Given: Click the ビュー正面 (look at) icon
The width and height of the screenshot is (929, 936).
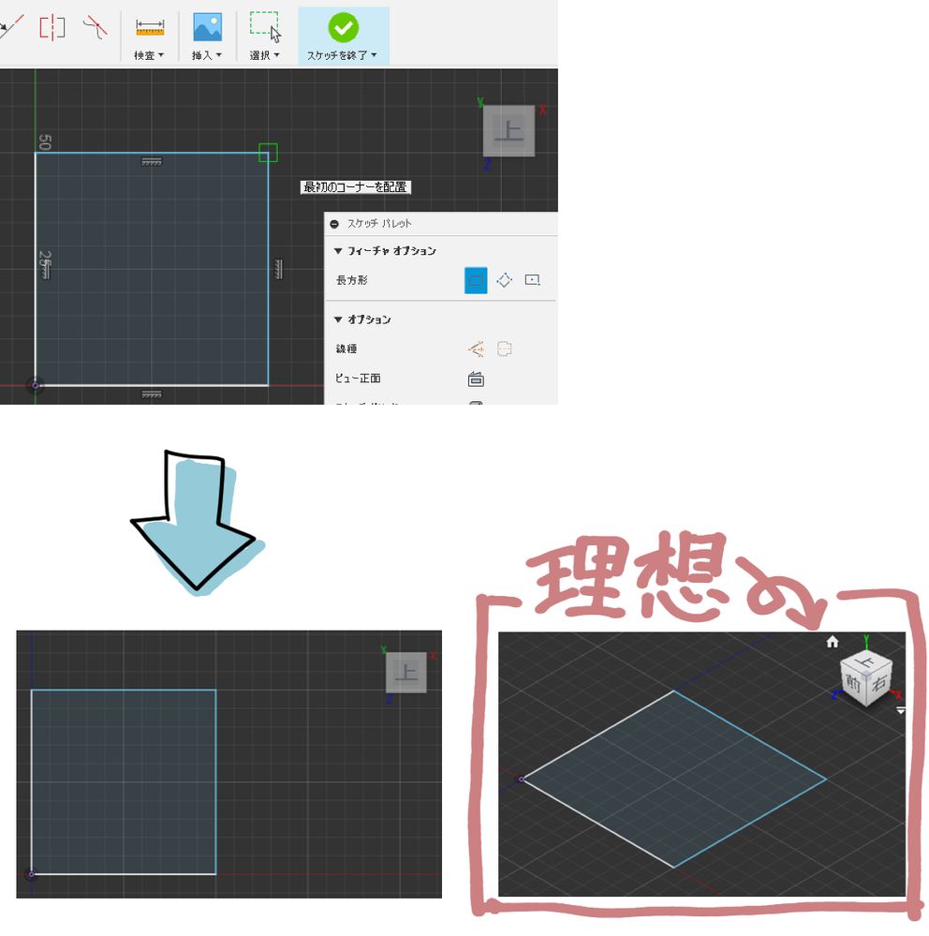Looking at the screenshot, I should tap(476, 379).
